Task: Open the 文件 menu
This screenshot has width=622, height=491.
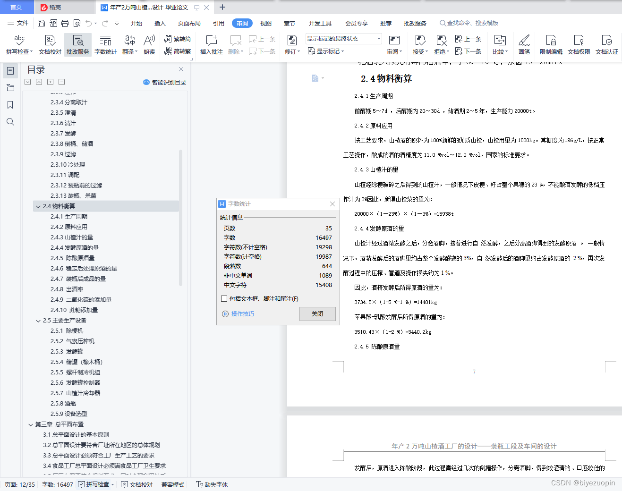Action: click(x=18, y=23)
